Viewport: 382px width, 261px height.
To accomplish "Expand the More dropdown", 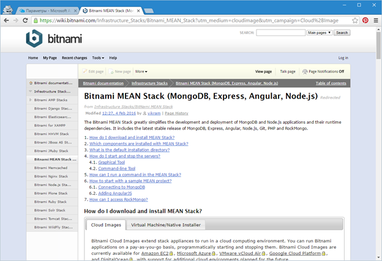I will coord(141,72).
